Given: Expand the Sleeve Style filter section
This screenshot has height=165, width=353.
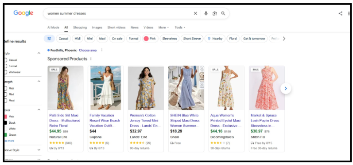Looking at the screenshot, I should 39,150.
